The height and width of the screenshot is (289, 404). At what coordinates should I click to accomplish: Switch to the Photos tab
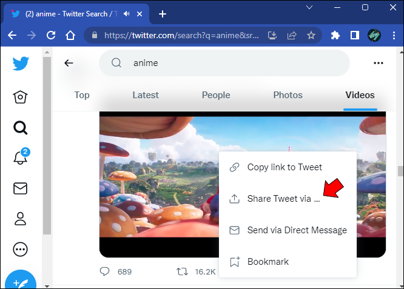(288, 95)
